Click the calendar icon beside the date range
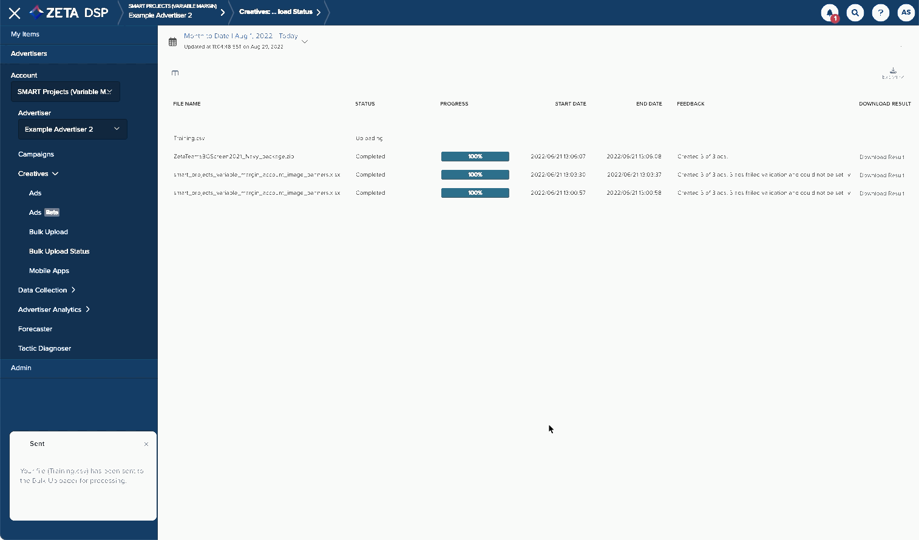This screenshot has width=919, height=540. tap(173, 42)
